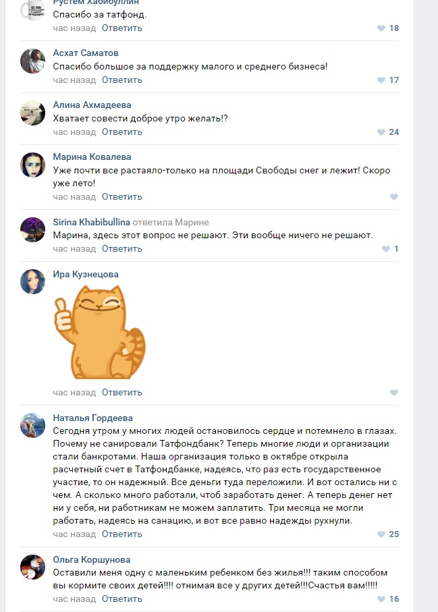Image resolution: width=438 pixels, height=612 pixels.
Task: Click Марина Ковалева's avatar
Action: click(x=33, y=165)
